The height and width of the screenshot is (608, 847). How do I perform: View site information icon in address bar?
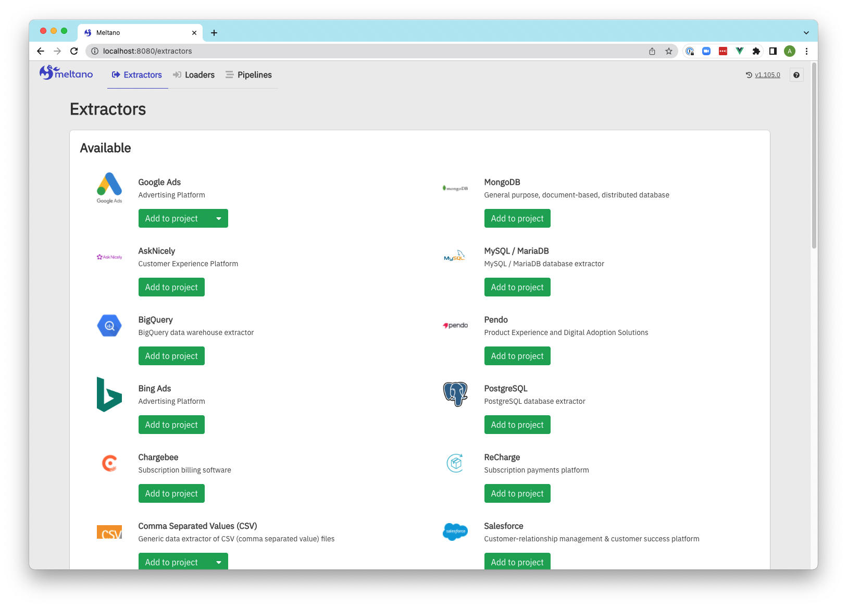pos(95,51)
